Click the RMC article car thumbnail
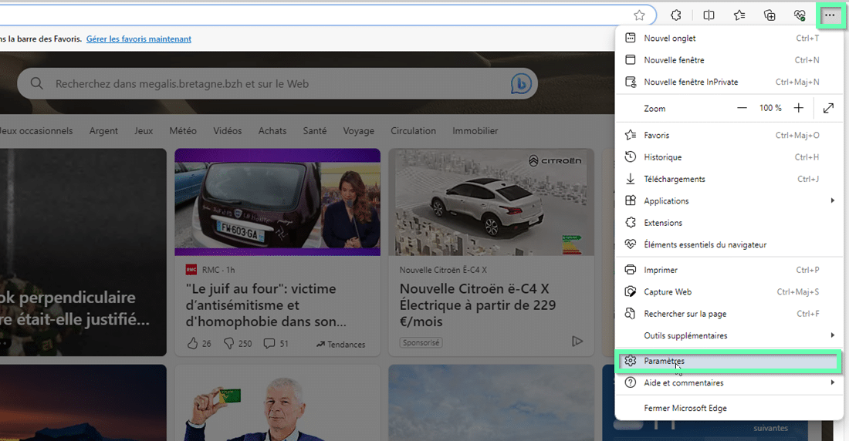849x441 pixels. click(277, 202)
